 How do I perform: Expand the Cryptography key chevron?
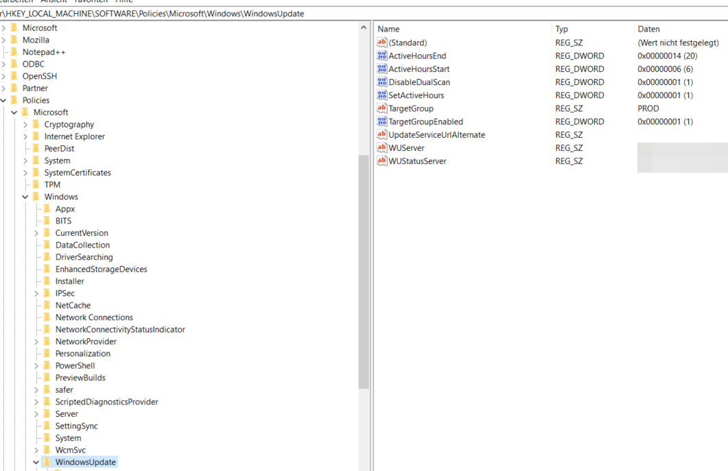coord(25,124)
